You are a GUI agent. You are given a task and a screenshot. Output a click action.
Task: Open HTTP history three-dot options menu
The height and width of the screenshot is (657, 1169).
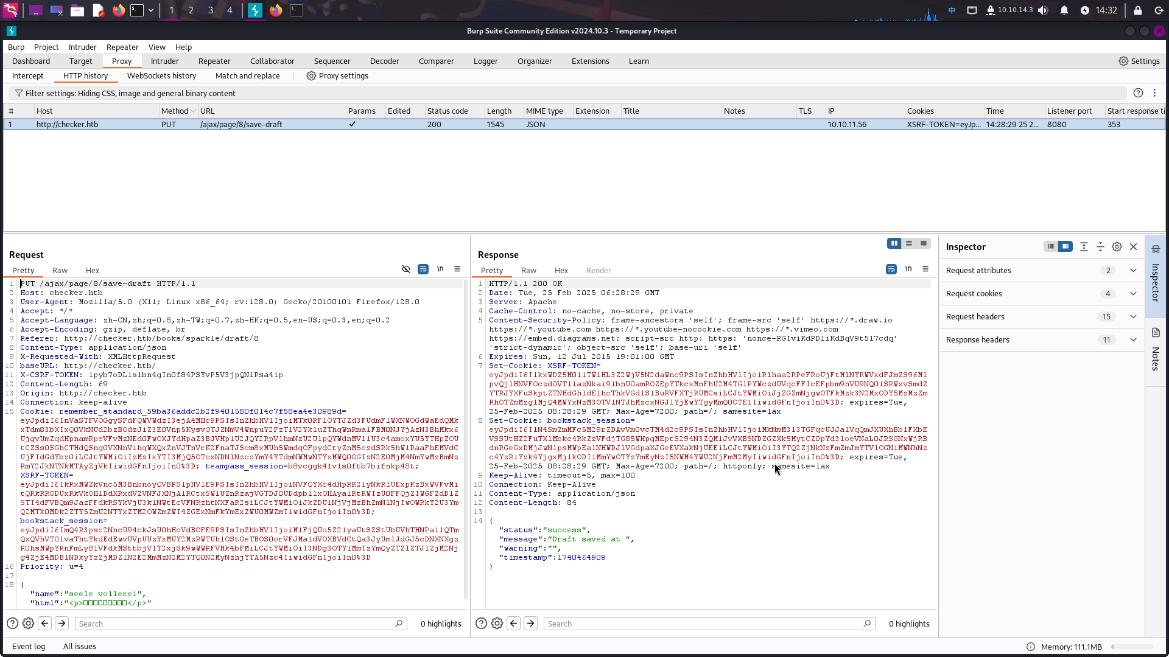(1154, 93)
